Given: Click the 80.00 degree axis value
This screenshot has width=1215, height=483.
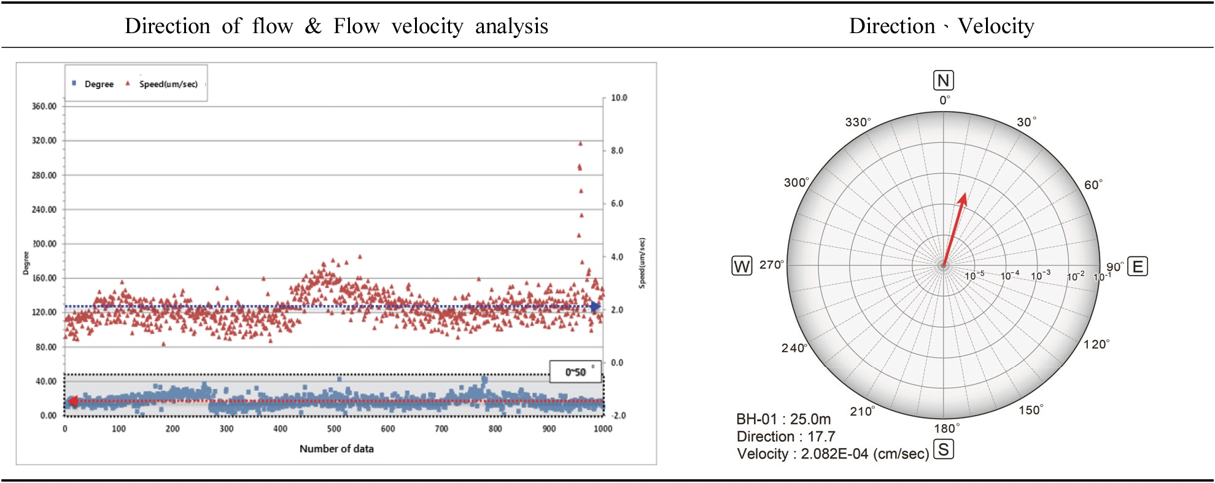Looking at the screenshot, I should pos(45,347).
